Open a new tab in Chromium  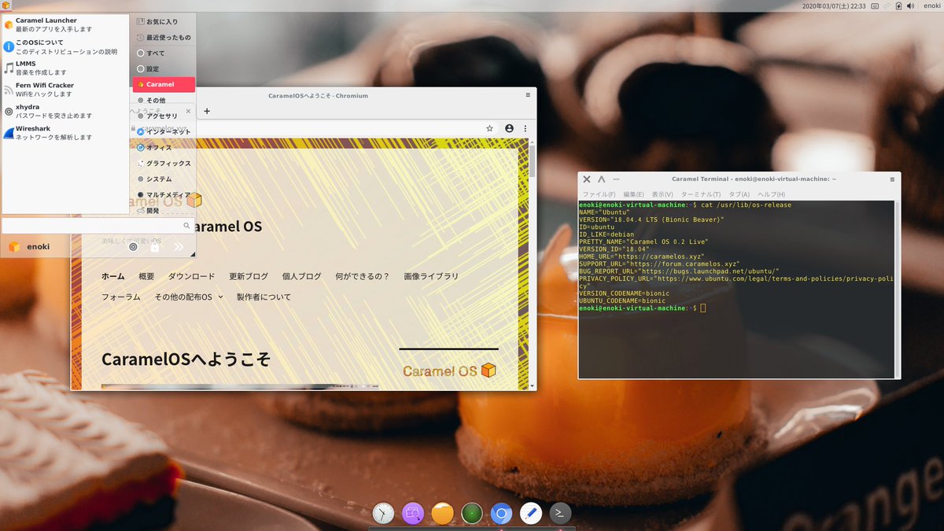207,111
